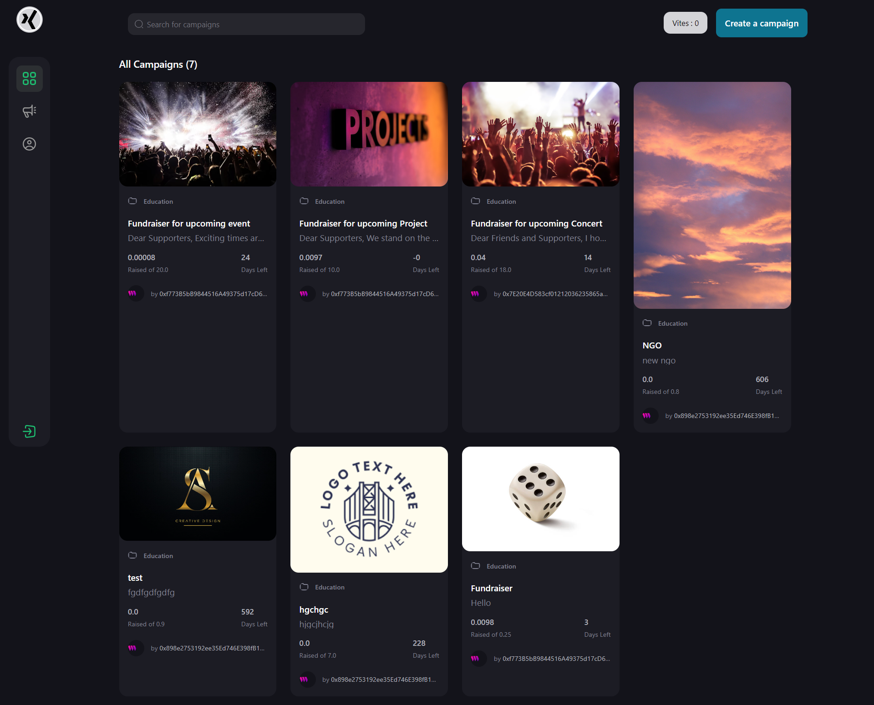This screenshot has height=705, width=874.
Task: Open the dice image on the Fundraiser card
Action: [540, 499]
